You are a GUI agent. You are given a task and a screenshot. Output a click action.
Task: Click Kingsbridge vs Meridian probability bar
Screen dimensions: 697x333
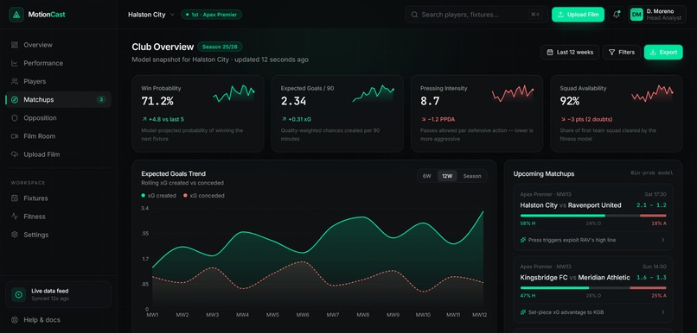coord(593,288)
